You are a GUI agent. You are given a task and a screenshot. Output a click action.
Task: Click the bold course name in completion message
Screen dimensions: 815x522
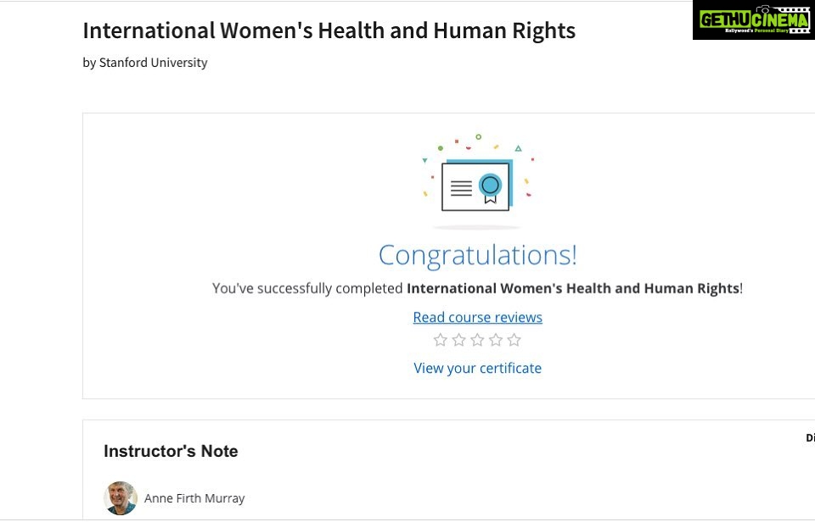pyautogui.click(x=573, y=288)
